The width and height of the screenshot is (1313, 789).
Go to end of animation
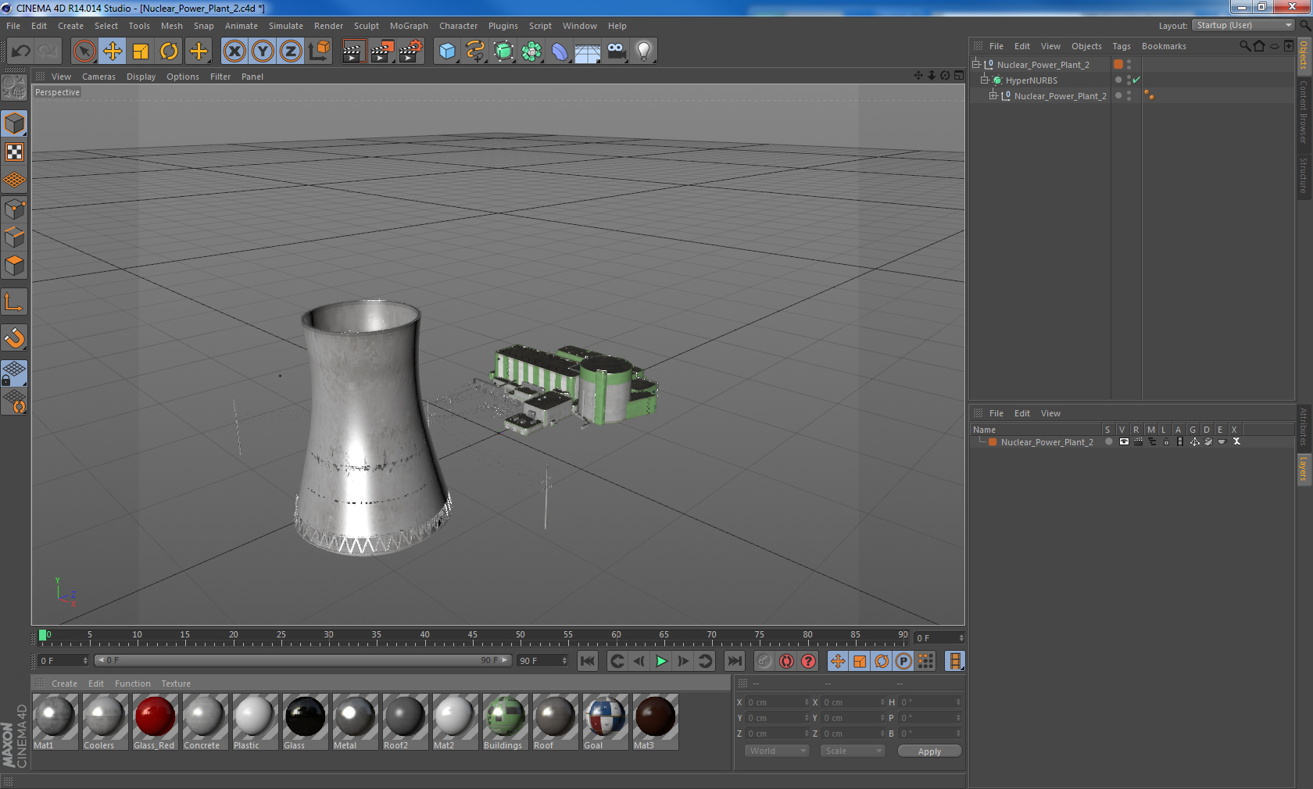point(734,661)
